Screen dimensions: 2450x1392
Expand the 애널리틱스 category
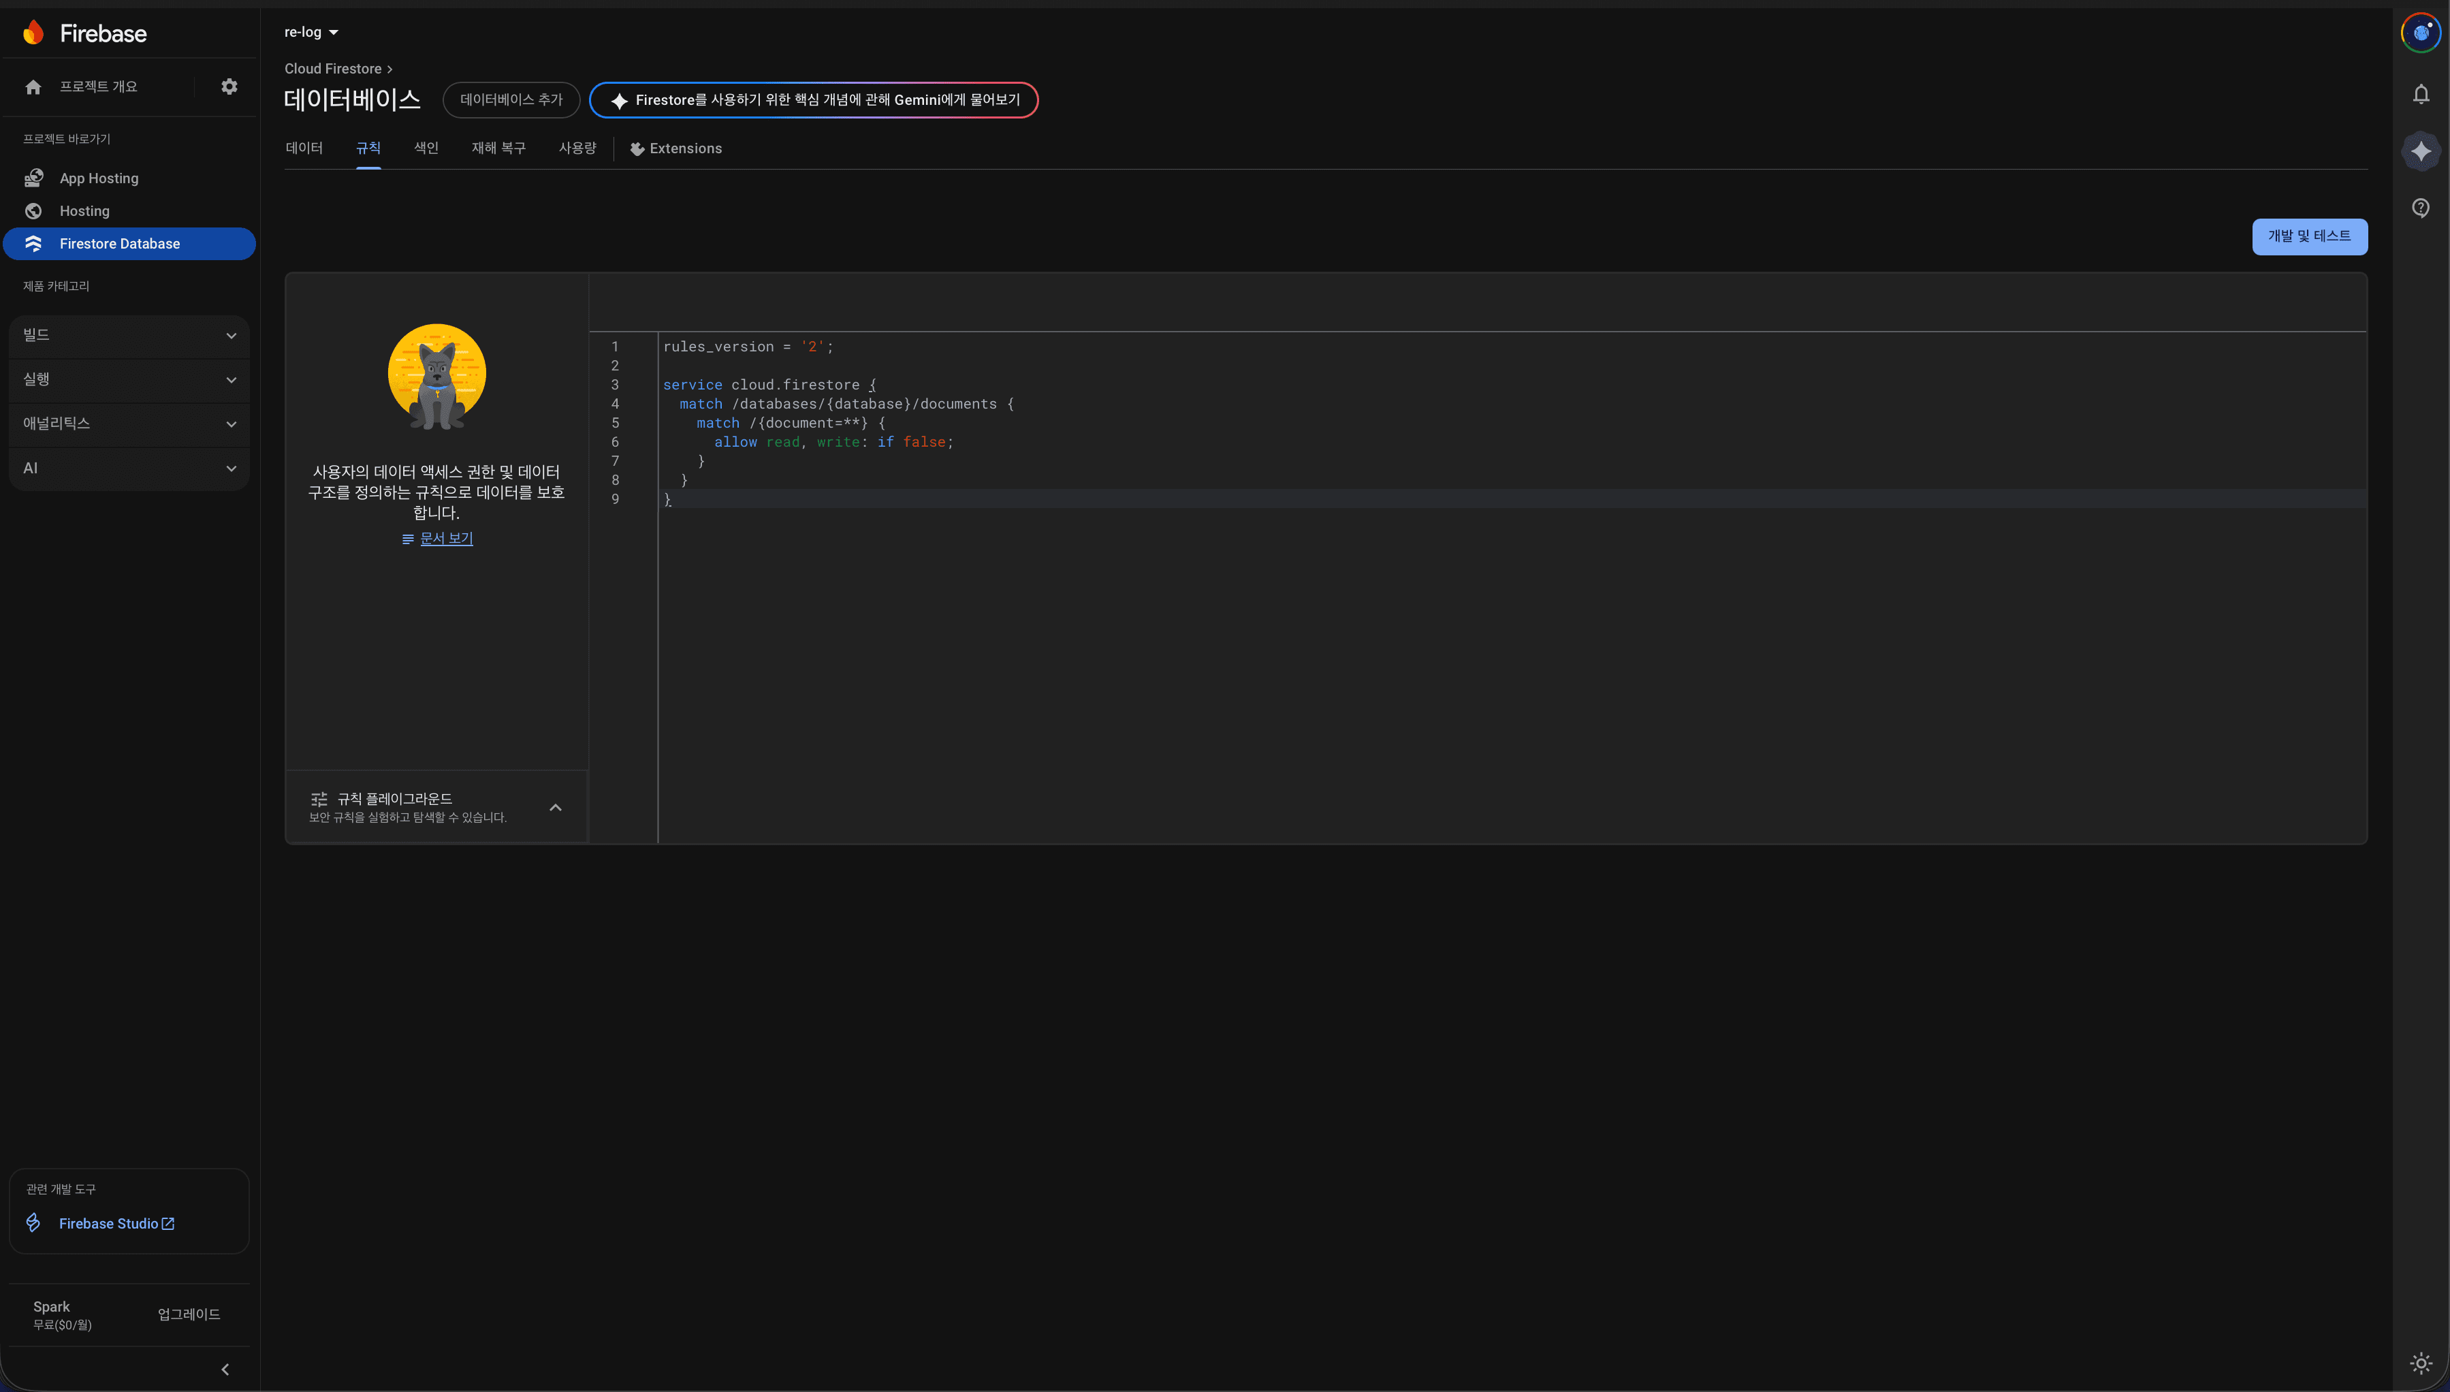129,424
